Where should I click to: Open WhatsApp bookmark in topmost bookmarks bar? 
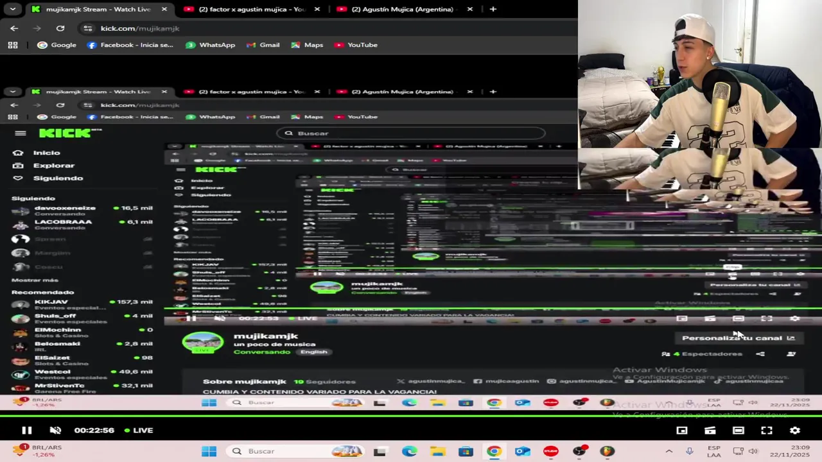pyautogui.click(x=211, y=45)
